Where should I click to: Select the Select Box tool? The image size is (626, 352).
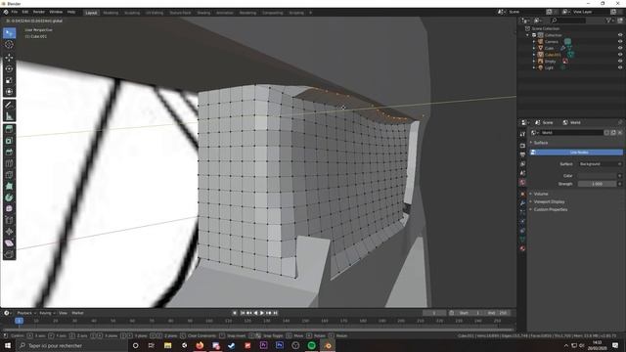tap(9, 33)
